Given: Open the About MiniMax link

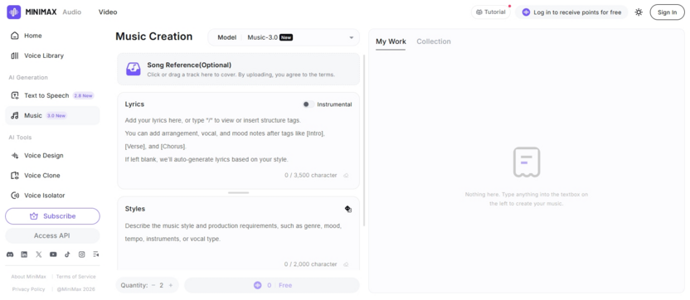Looking at the screenshot, I should tap(29, 277).
